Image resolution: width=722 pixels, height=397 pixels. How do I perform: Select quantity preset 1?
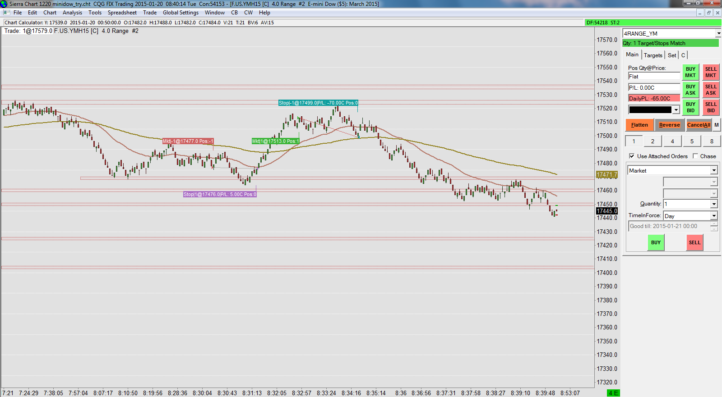(634, 141)
